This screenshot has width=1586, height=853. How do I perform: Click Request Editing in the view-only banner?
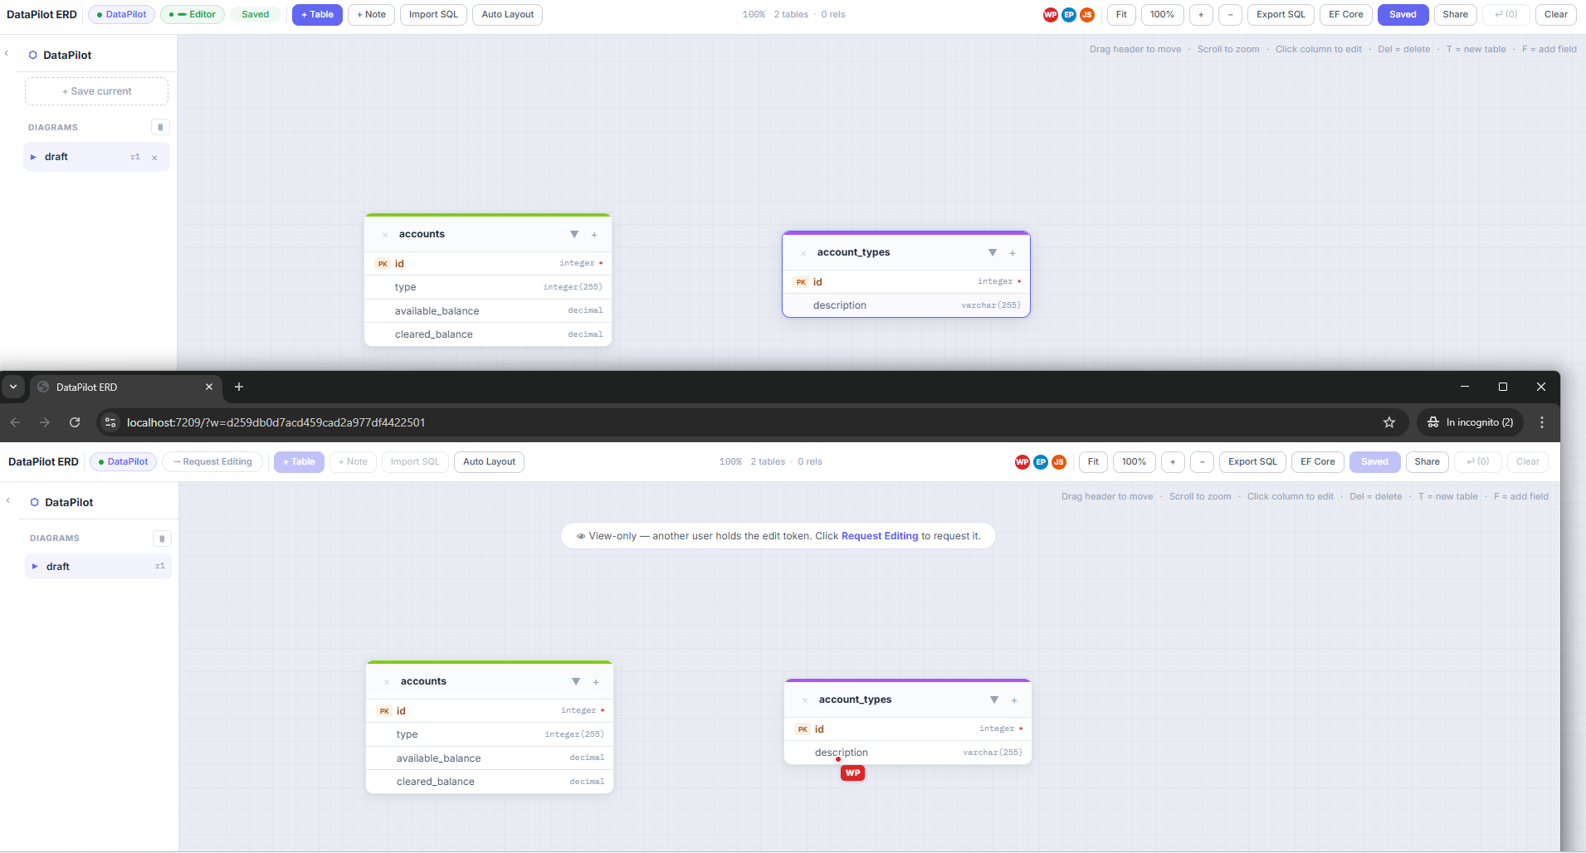click(x=880, y=536)
